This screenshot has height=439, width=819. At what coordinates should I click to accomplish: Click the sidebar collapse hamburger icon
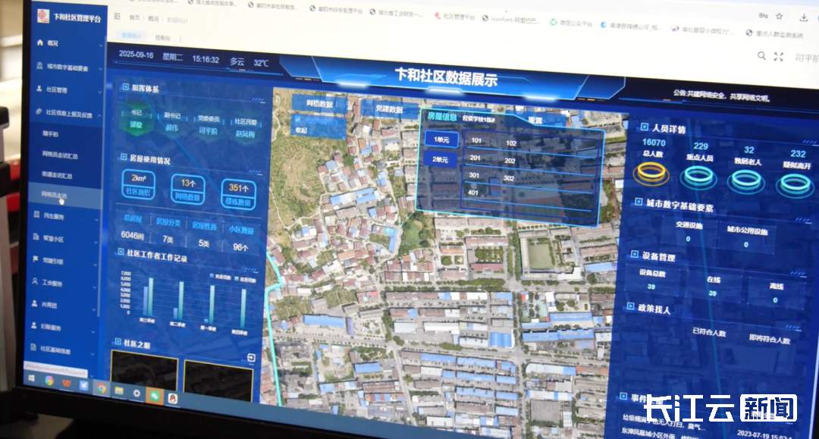117,16
